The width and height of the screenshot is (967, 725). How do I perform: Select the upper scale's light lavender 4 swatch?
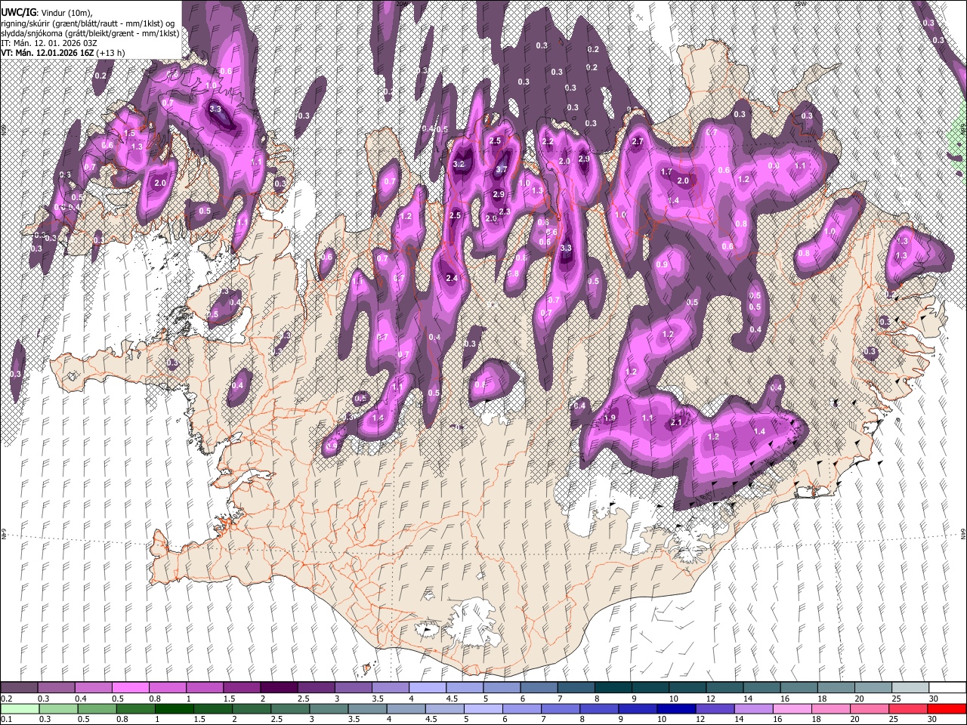pos(427,688)
